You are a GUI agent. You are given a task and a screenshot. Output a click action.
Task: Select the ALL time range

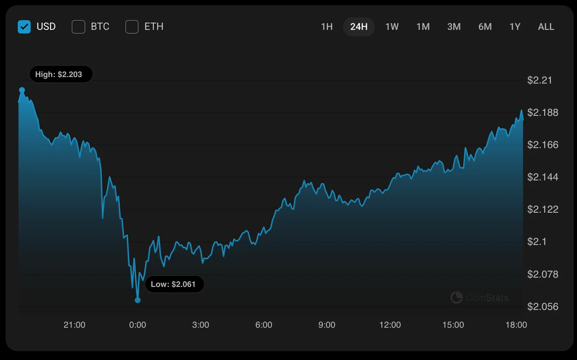pyautogui.click(x=546, y=27)
